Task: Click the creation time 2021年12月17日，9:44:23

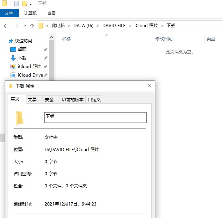Action: pos(70,204)
